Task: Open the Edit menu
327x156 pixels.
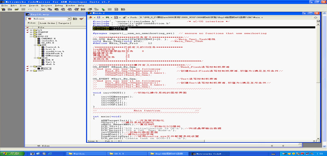Action: [x=14, y=5]
